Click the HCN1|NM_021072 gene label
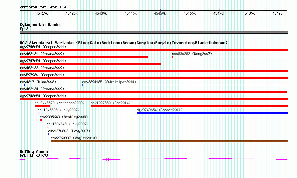This screenshot has height=178, width=297. pos(34,156)
